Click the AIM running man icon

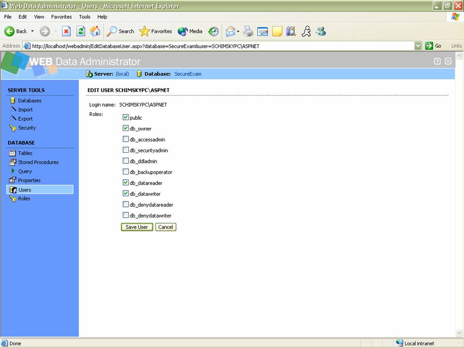tap(306, 31)
